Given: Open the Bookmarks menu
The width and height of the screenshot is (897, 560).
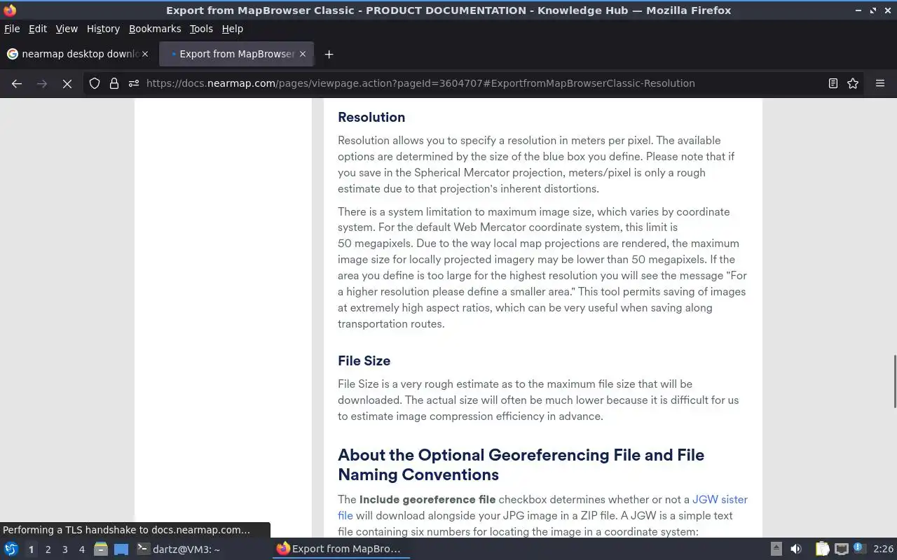Looking at the screenshot, I should tap(155, 29).
